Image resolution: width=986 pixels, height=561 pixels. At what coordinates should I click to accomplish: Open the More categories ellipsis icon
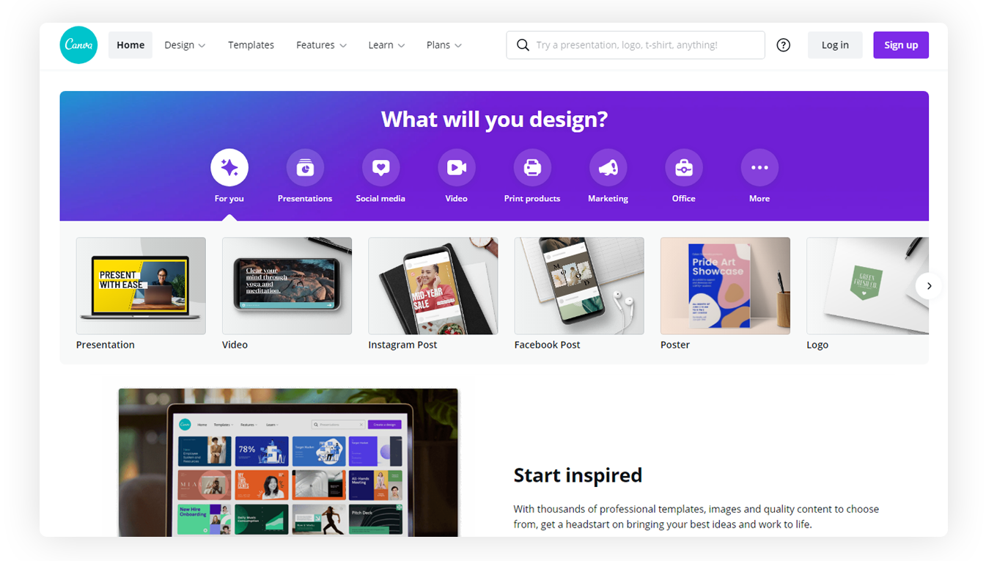coord(759,167)
